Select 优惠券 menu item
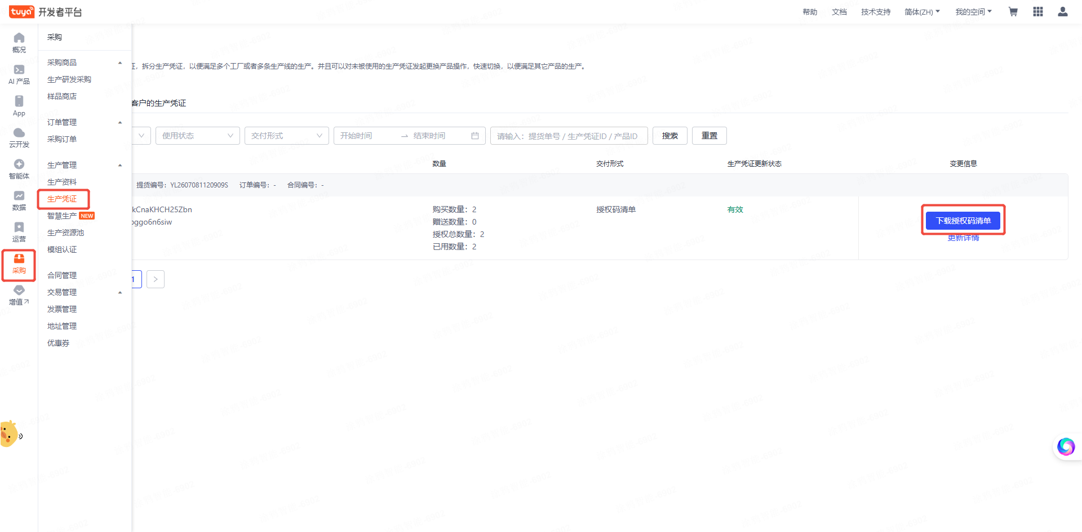 coord(59,343)
